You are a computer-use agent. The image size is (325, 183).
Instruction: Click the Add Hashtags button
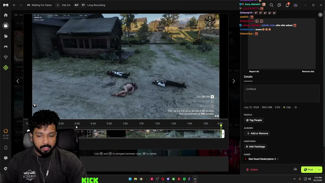(x=255, y=147)
